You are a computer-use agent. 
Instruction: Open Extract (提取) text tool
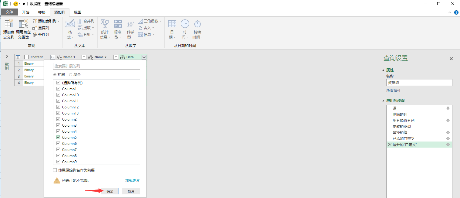pyautogui.click(x=86, y=28)
